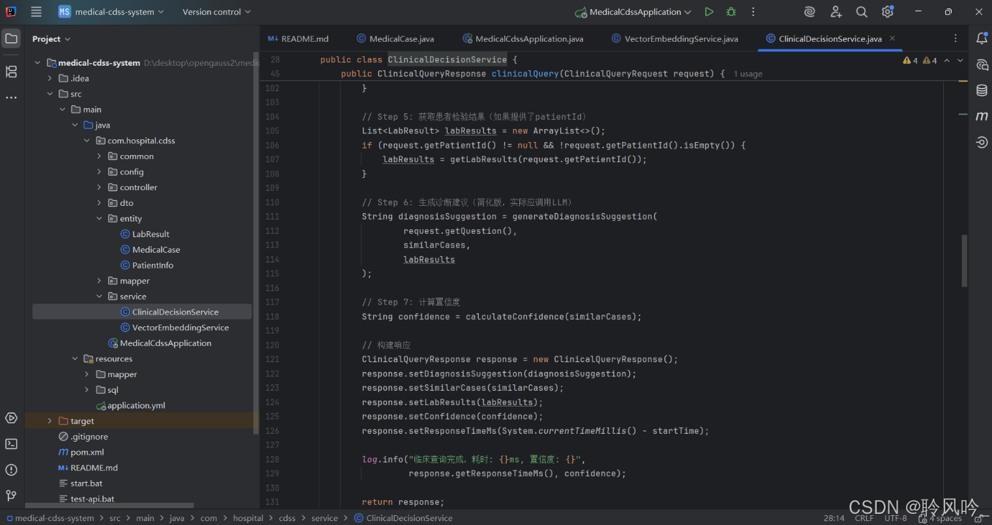Screen dimensions: 992x525
Task: Open the Problems tool window
Action: pos(11,470)
